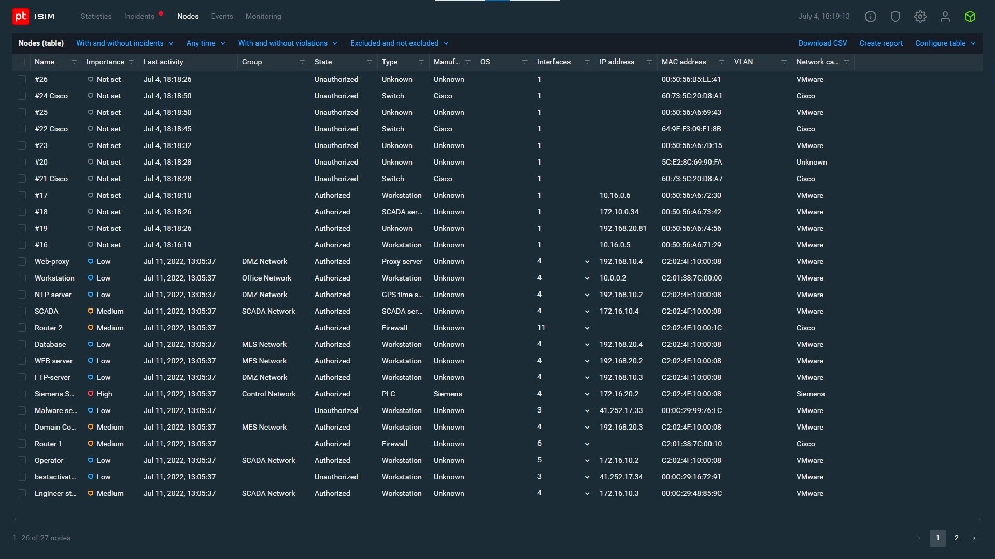Filter the OS column
This screenshot has height=559, width=995.
524,62
